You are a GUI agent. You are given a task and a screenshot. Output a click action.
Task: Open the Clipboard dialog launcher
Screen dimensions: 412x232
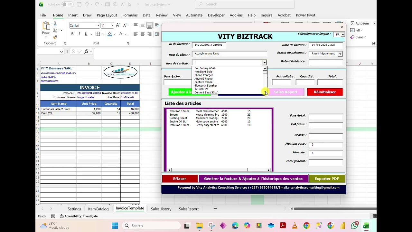pos(65,43)
